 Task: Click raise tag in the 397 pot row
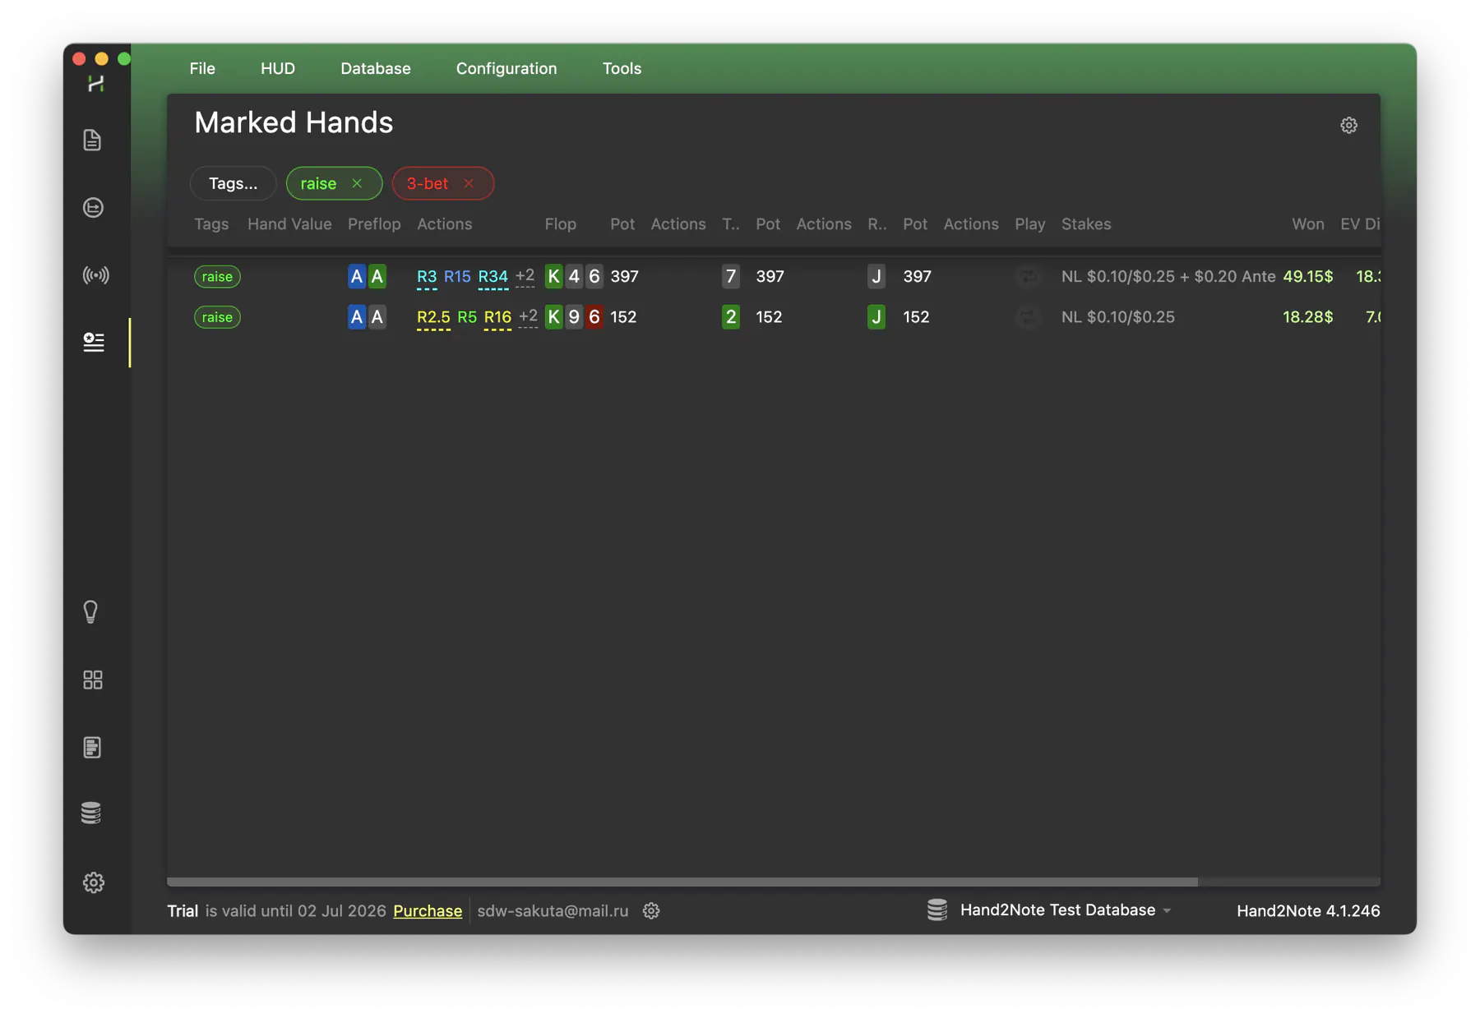tap(217, 277)
